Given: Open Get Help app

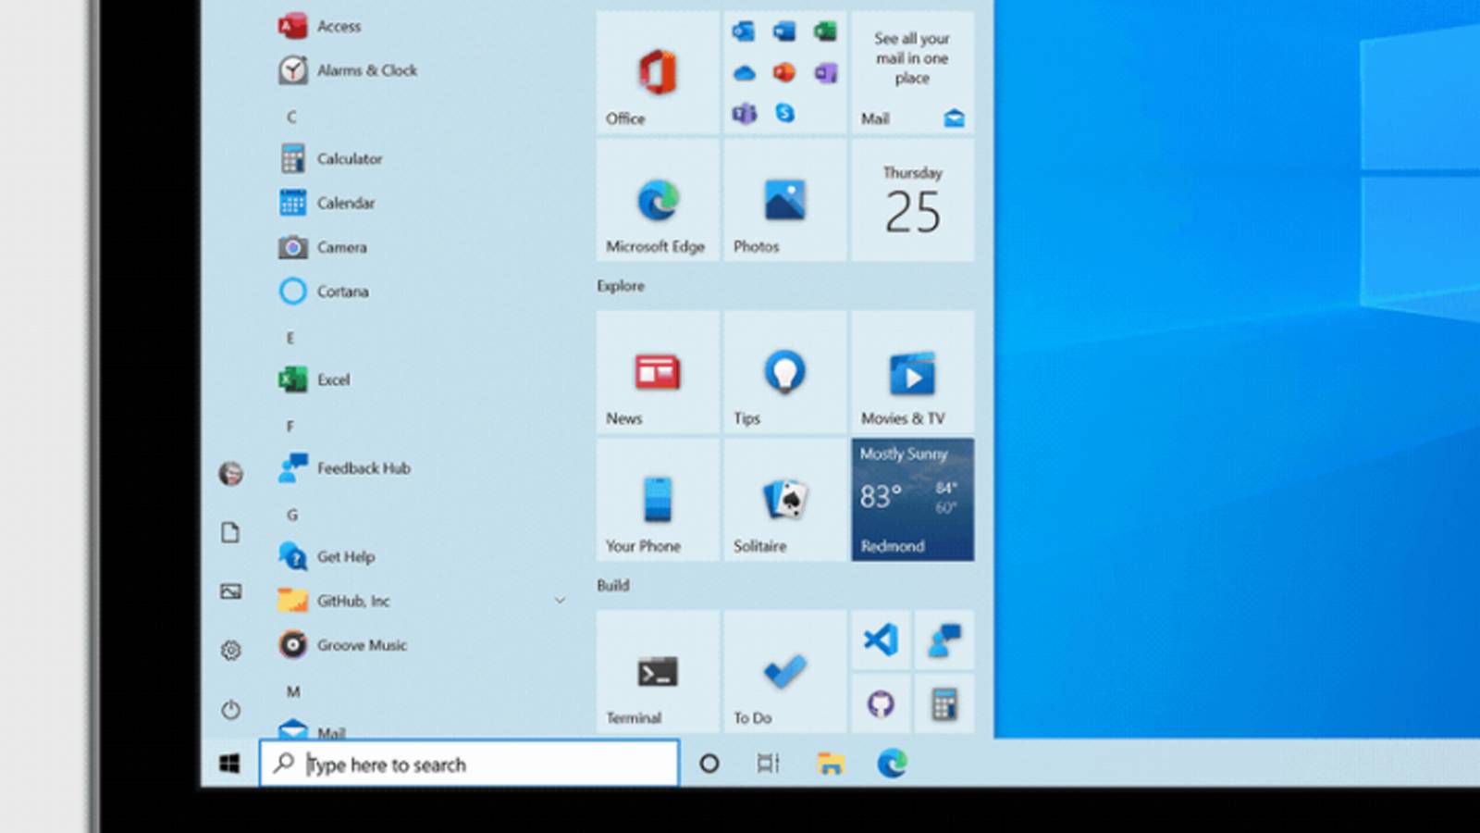Looking at the screenshot, I should (327, 556).
